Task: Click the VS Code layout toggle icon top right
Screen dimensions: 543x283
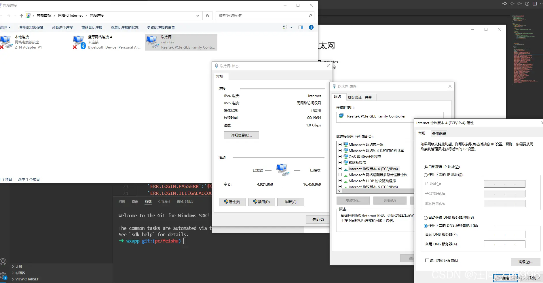Action: click(x=535, y=4)
